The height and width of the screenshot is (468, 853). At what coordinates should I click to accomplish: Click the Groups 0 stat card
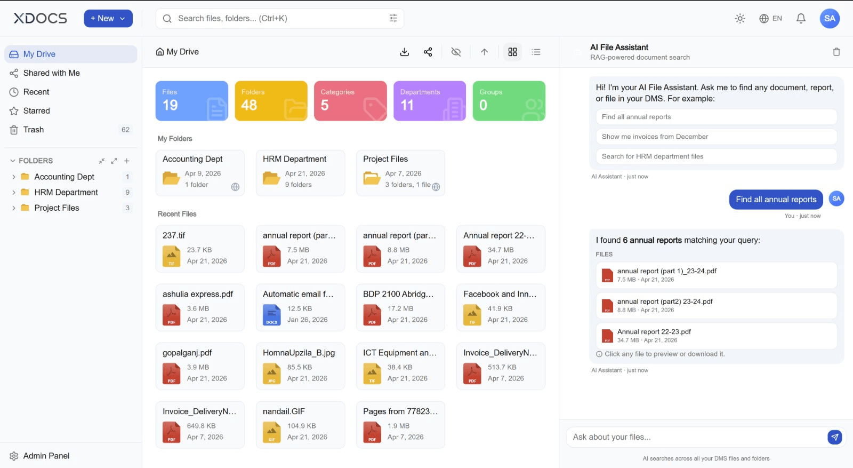(509, 101)
